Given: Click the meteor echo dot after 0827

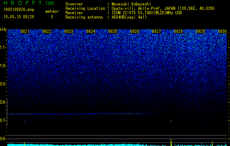Looking at the screenshot, I should pos(171,121).
